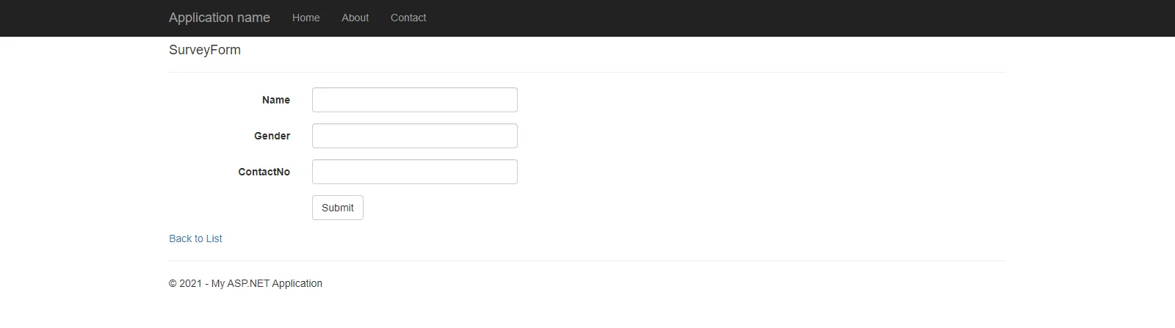Viewport: 1175px width, 328px height.
Task: Open the Home navigation link
Action: (305, 18)
